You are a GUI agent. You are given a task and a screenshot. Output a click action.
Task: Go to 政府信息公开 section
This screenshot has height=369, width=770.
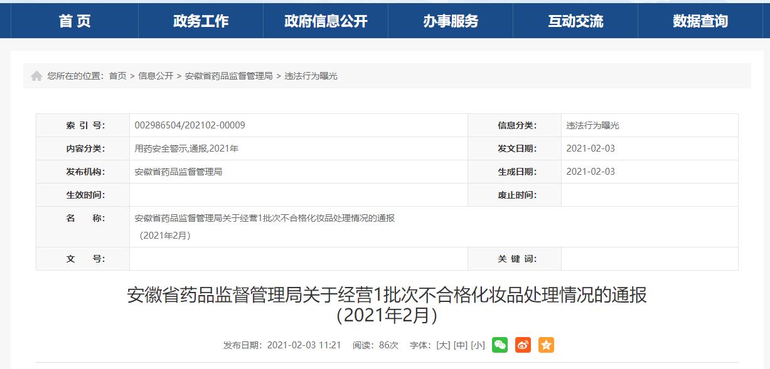(x=326, y=21)
